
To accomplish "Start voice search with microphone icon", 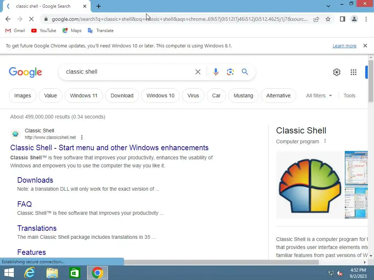I will click(215, 72).
